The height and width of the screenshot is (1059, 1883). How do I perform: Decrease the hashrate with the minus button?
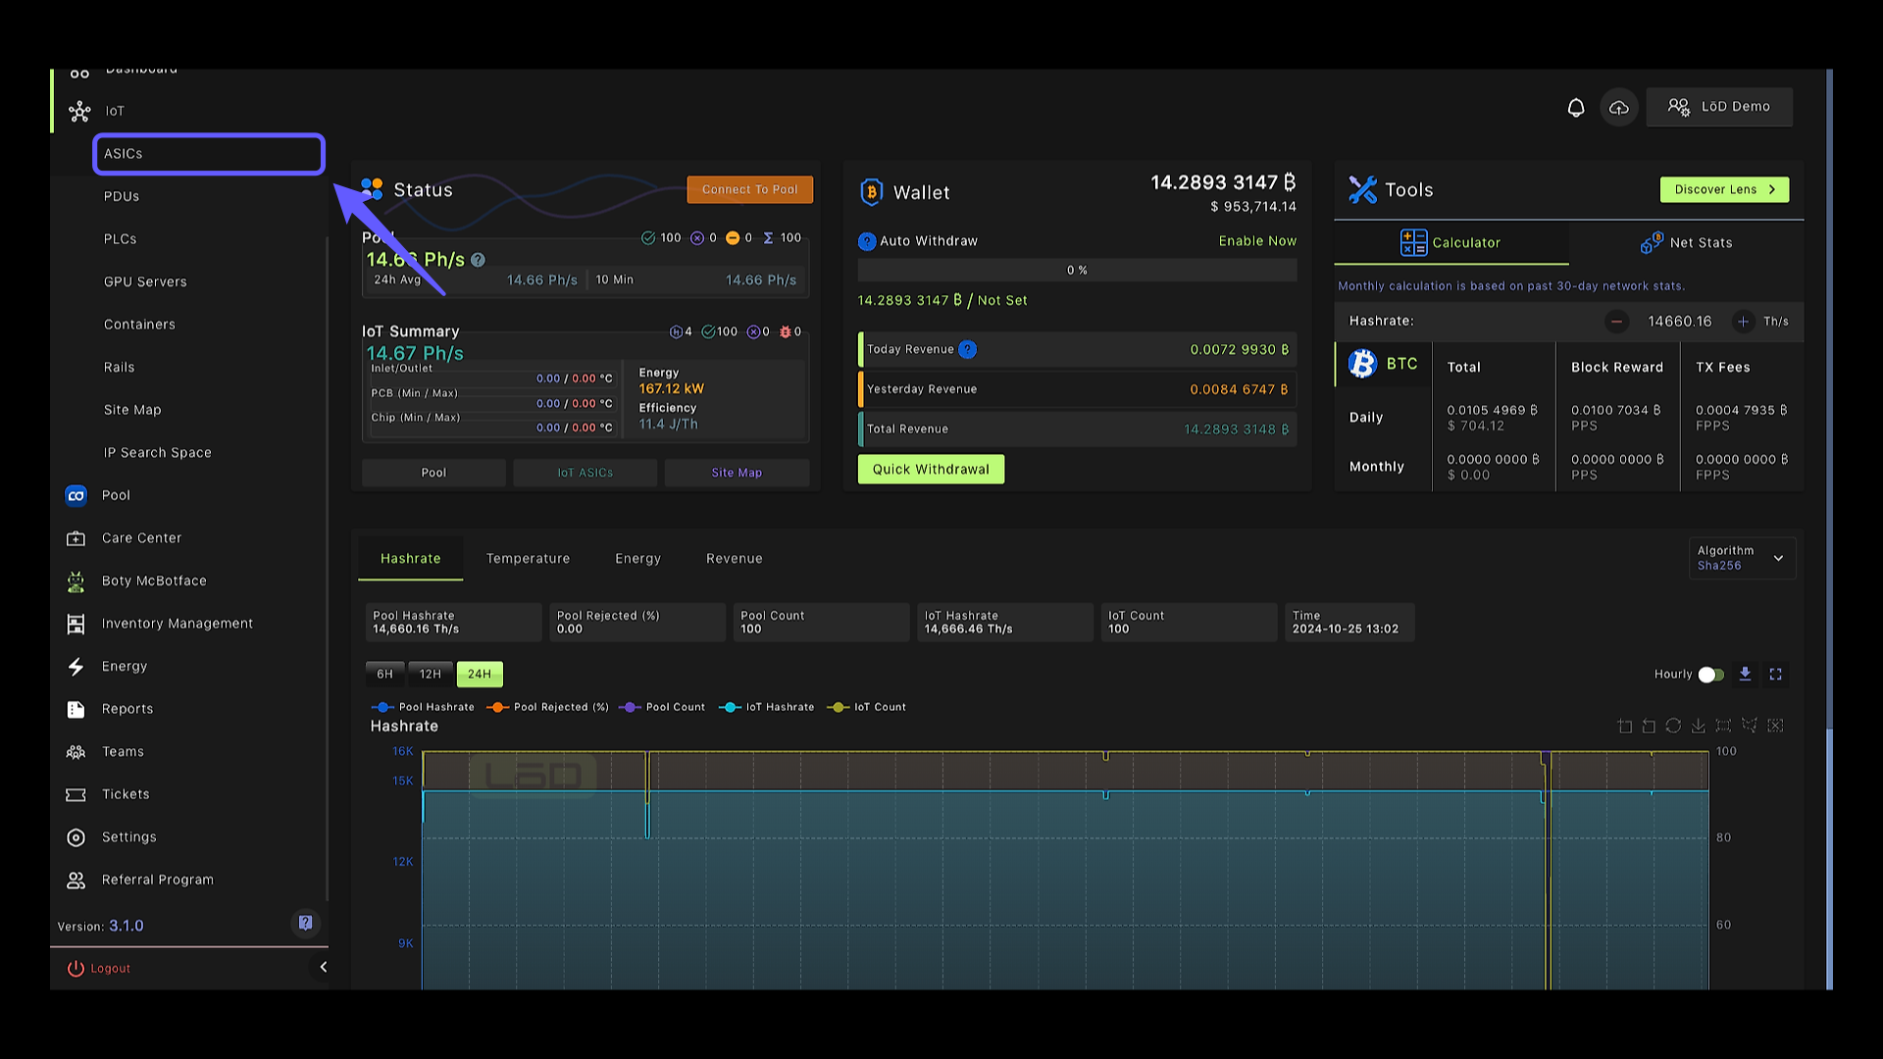[x=1616, y=322]
